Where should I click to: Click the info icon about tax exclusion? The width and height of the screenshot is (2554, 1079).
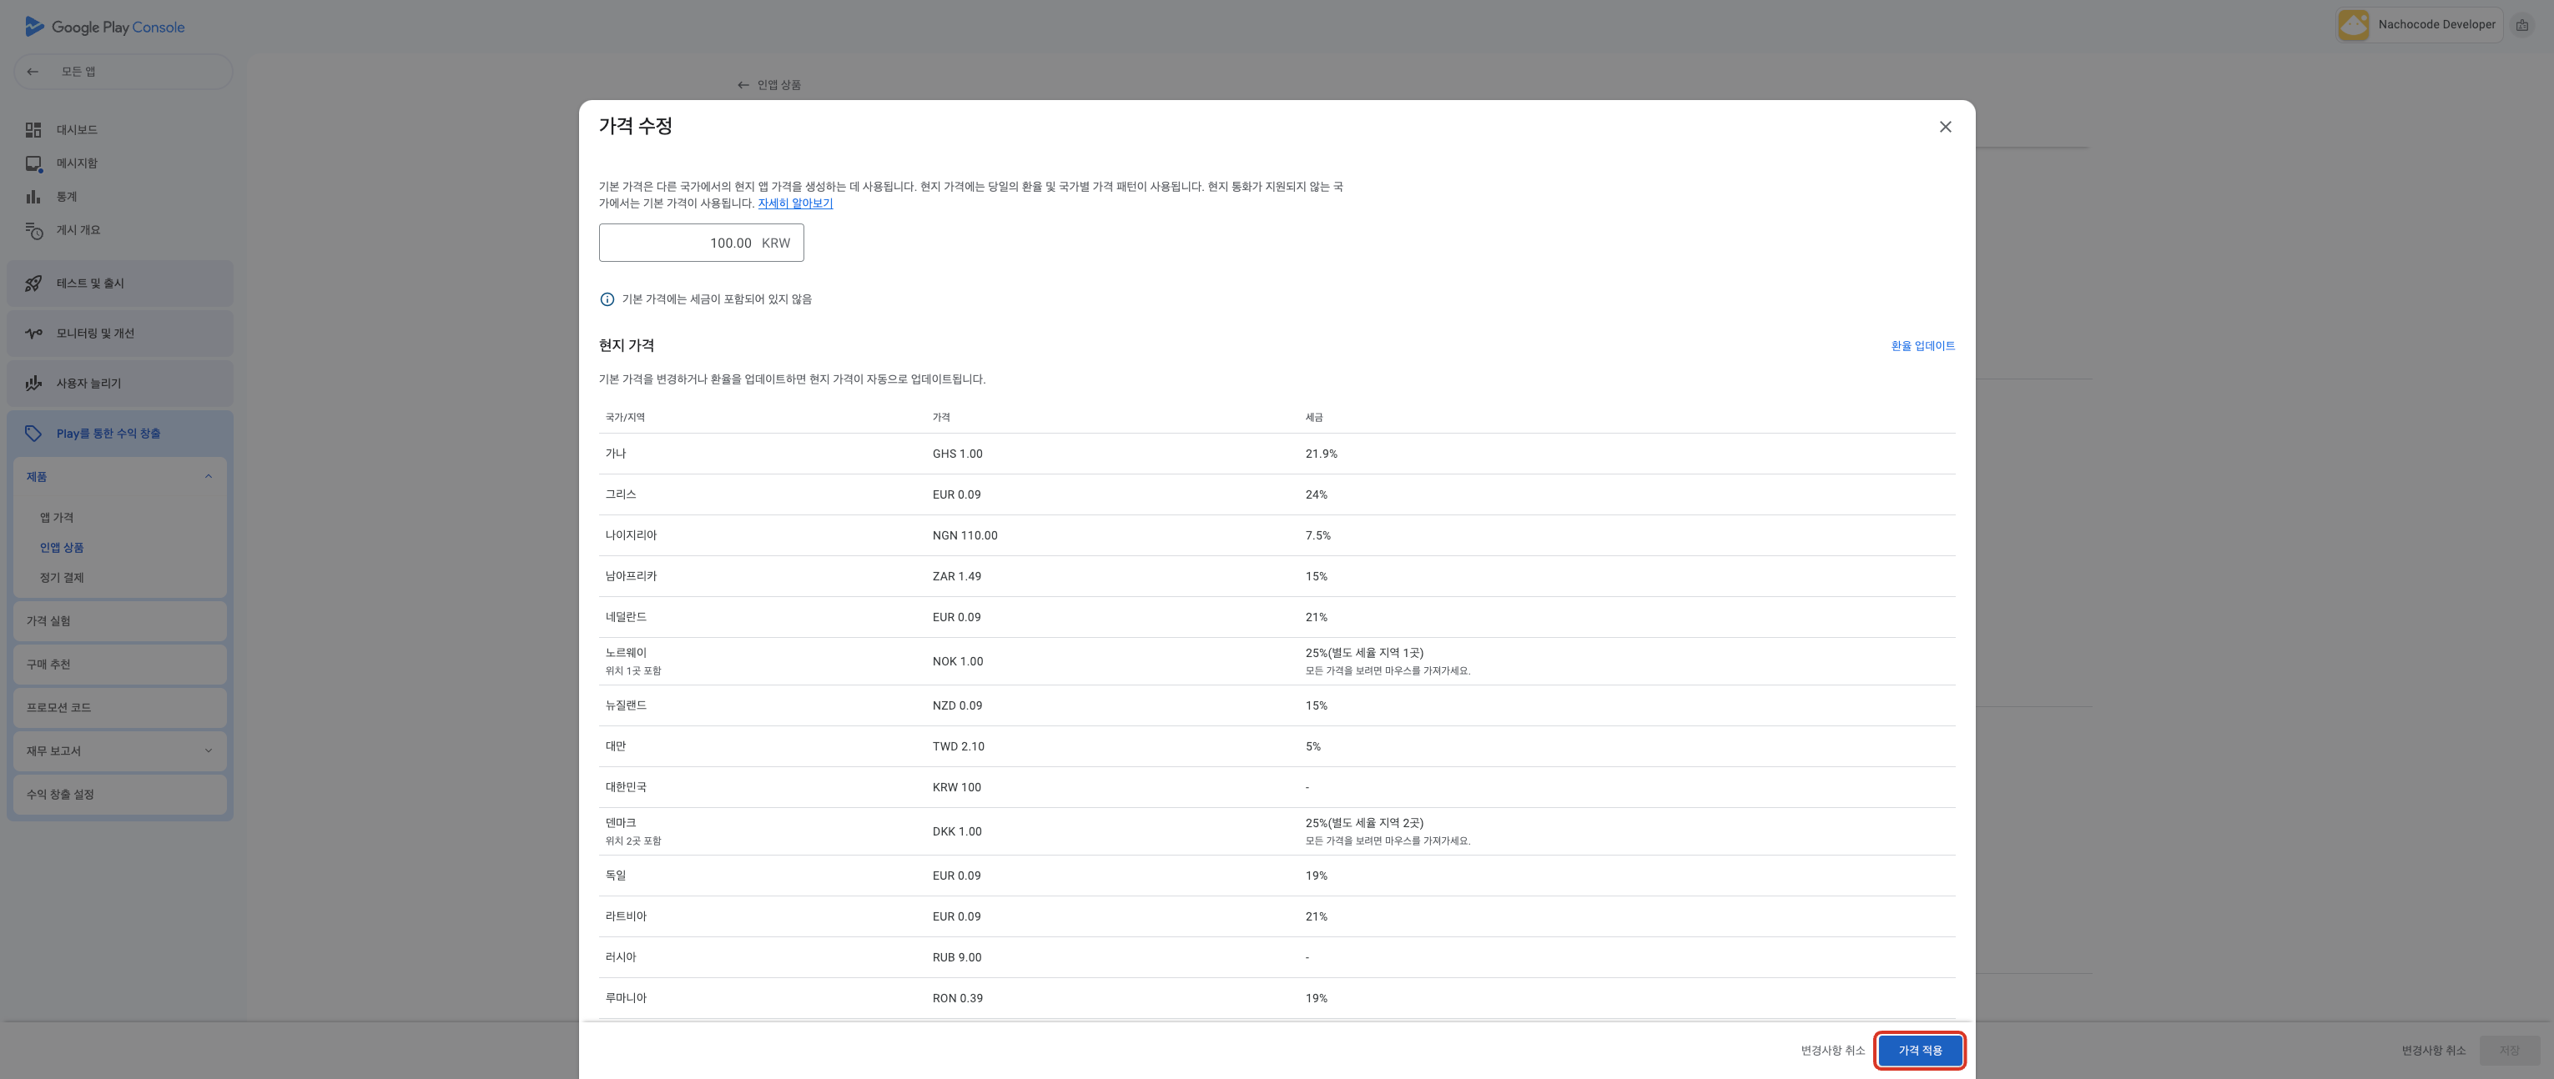point(607,299)
